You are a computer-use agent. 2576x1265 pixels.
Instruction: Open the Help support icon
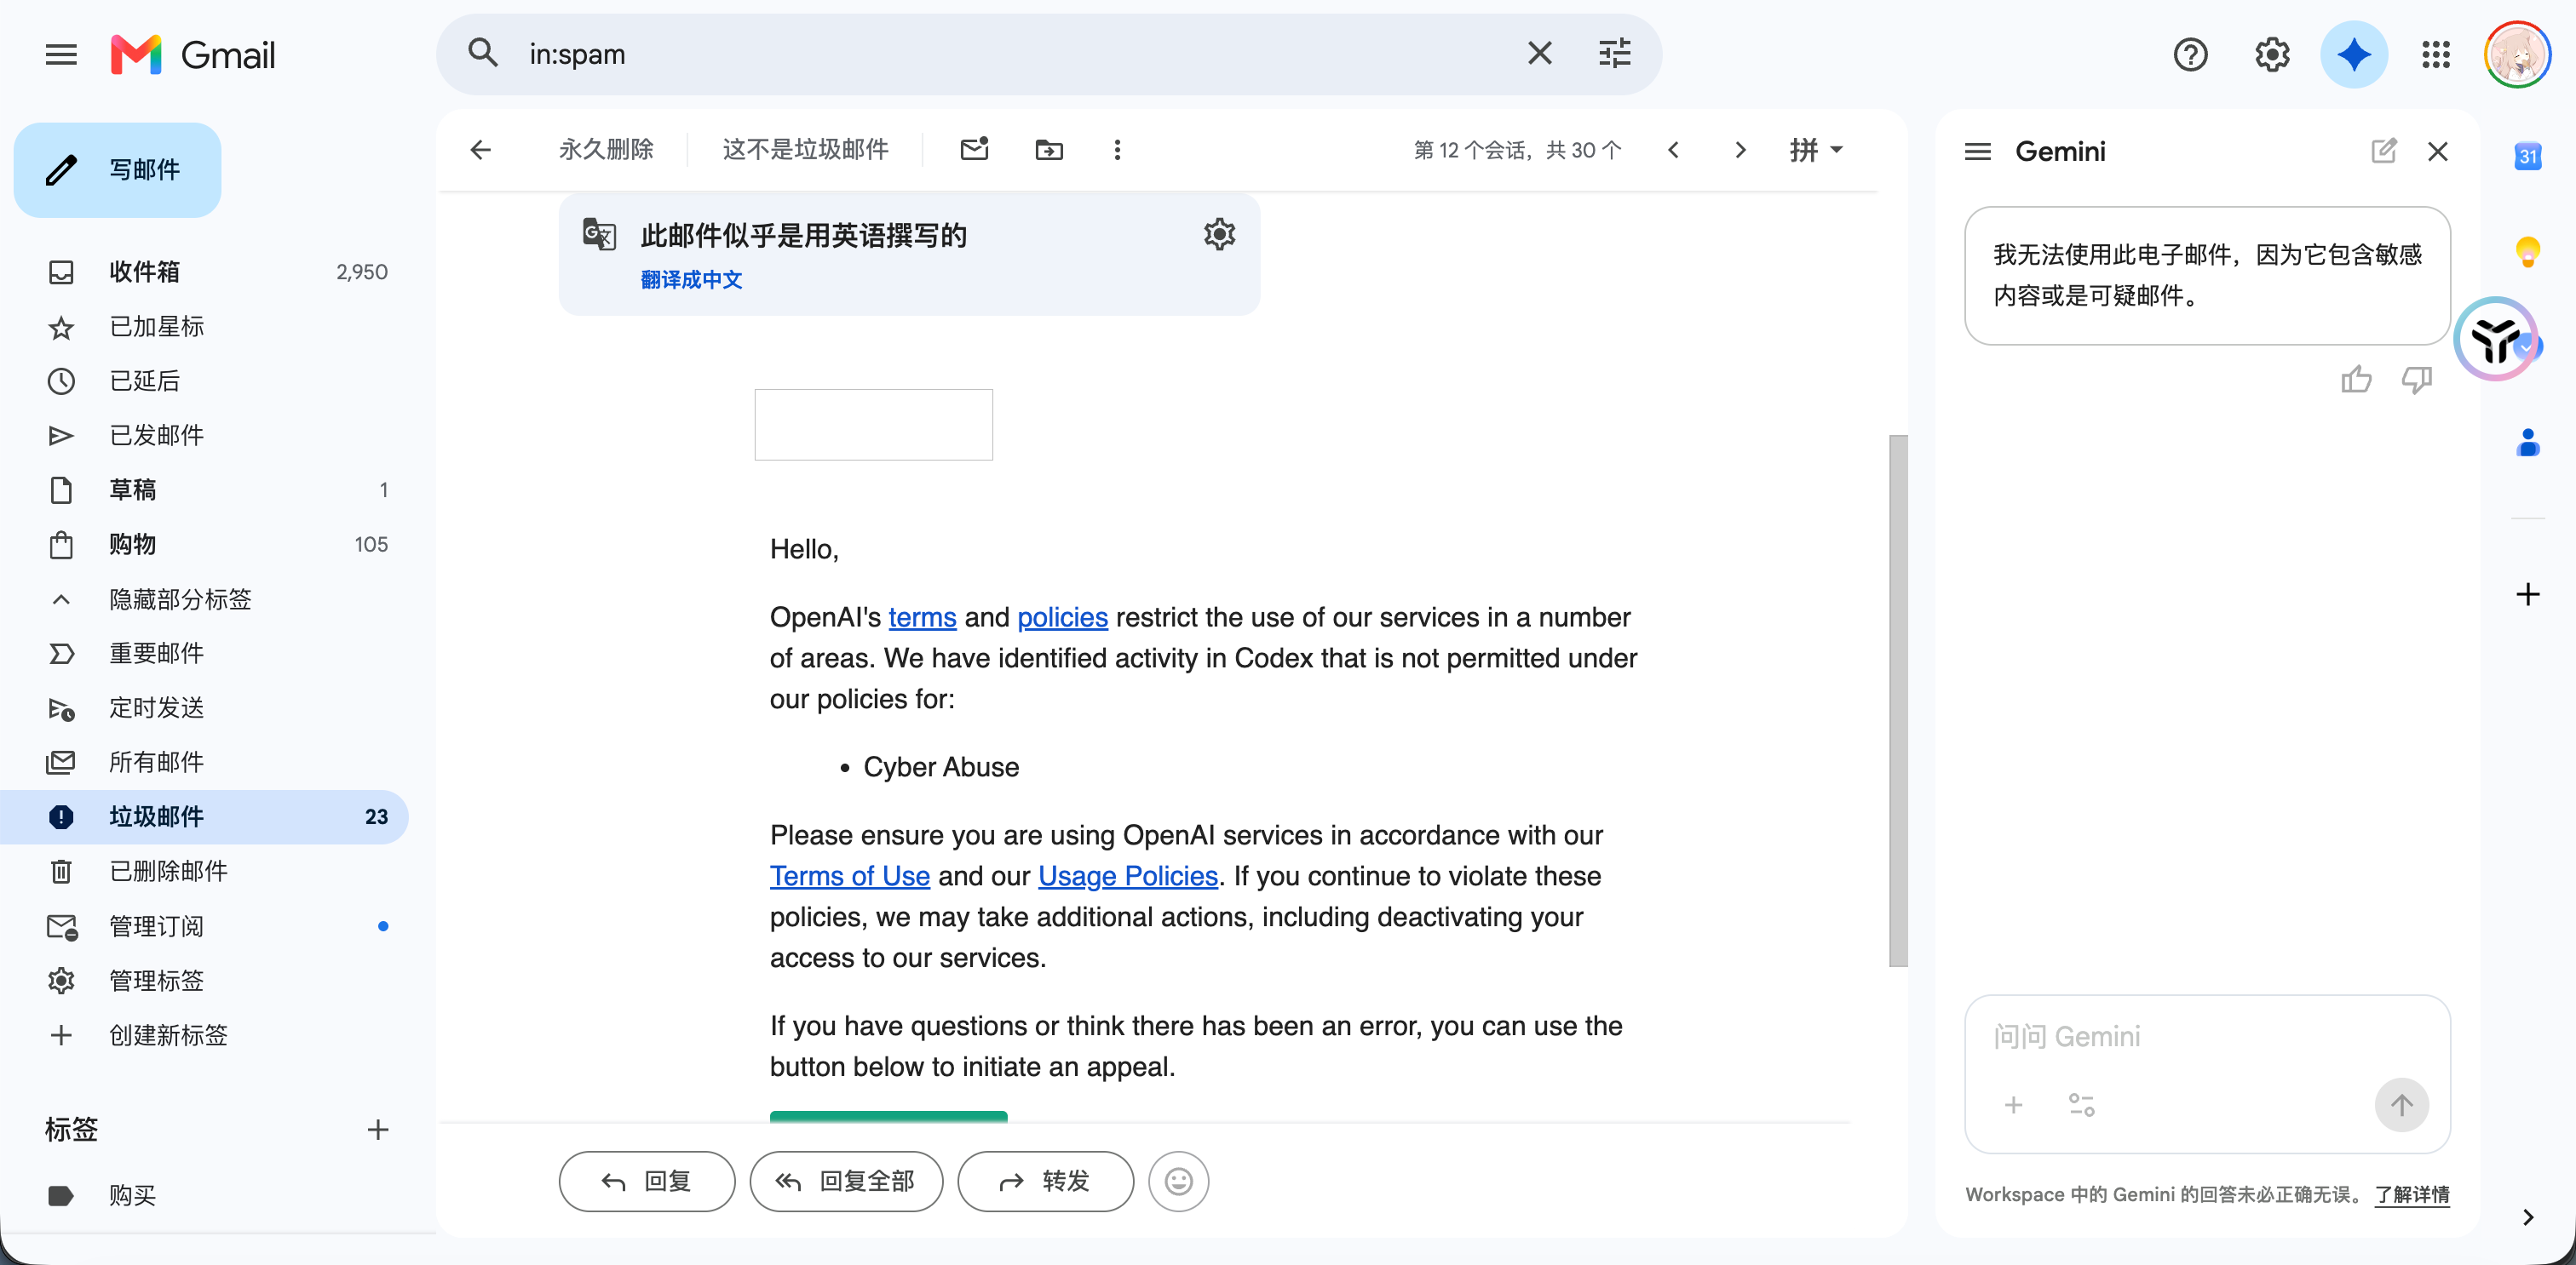click(x=2190, y=54)
